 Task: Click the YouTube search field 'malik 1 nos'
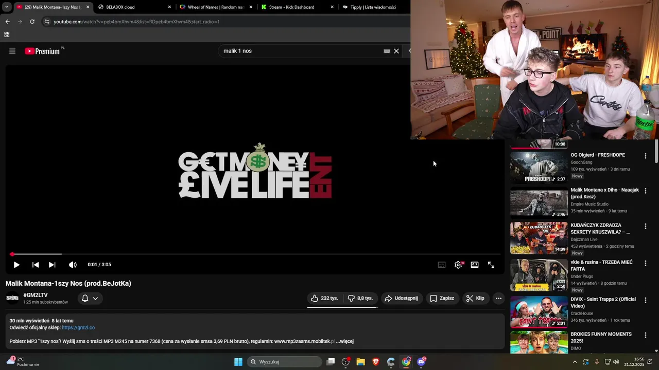click(x=301, y=51)
